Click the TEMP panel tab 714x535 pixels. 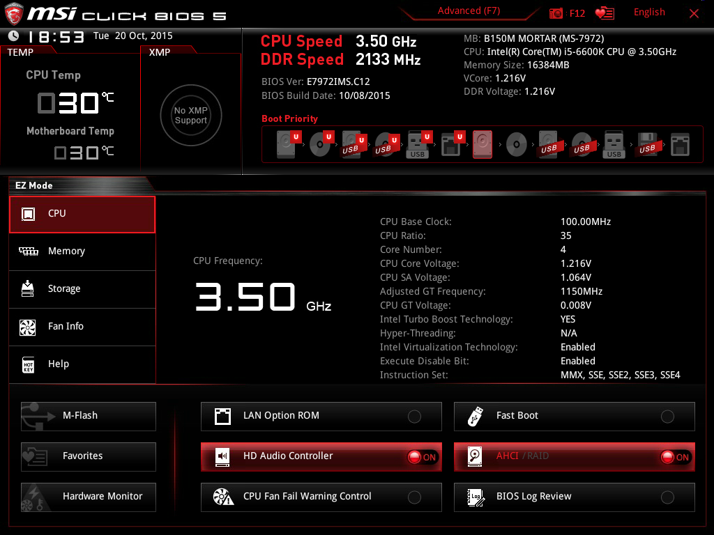20,52
